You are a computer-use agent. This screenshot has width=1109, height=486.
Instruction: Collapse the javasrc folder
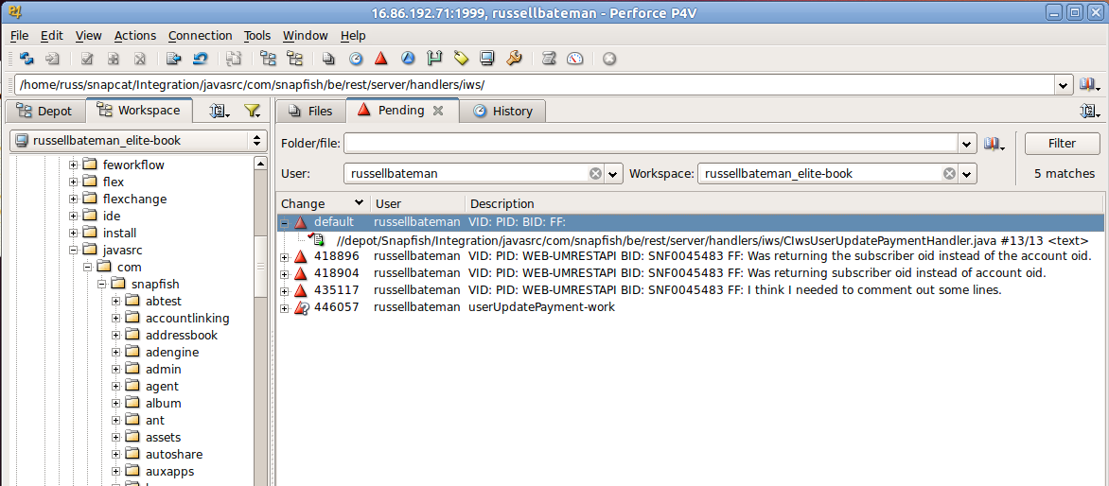(x=73, y=250)
